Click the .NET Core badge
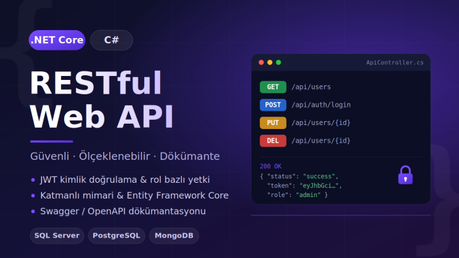The width and height of the screenshot is (459, 258). [57, 40]
